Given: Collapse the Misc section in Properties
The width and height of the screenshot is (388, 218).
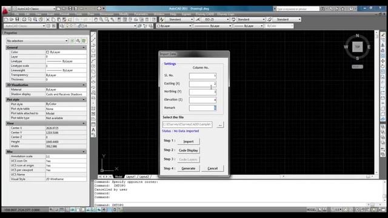Looking at the screenshot, I should click(84, 152).
